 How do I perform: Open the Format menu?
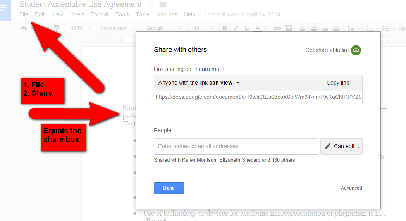point(100,14)
